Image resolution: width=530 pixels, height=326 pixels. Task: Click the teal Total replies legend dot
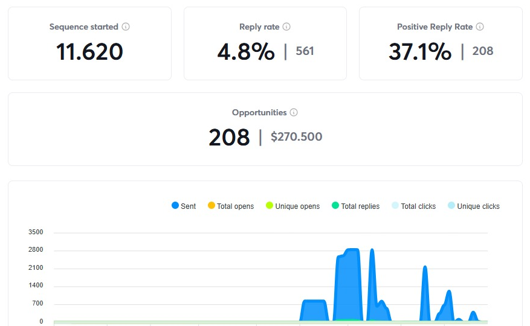pos(335,205)
